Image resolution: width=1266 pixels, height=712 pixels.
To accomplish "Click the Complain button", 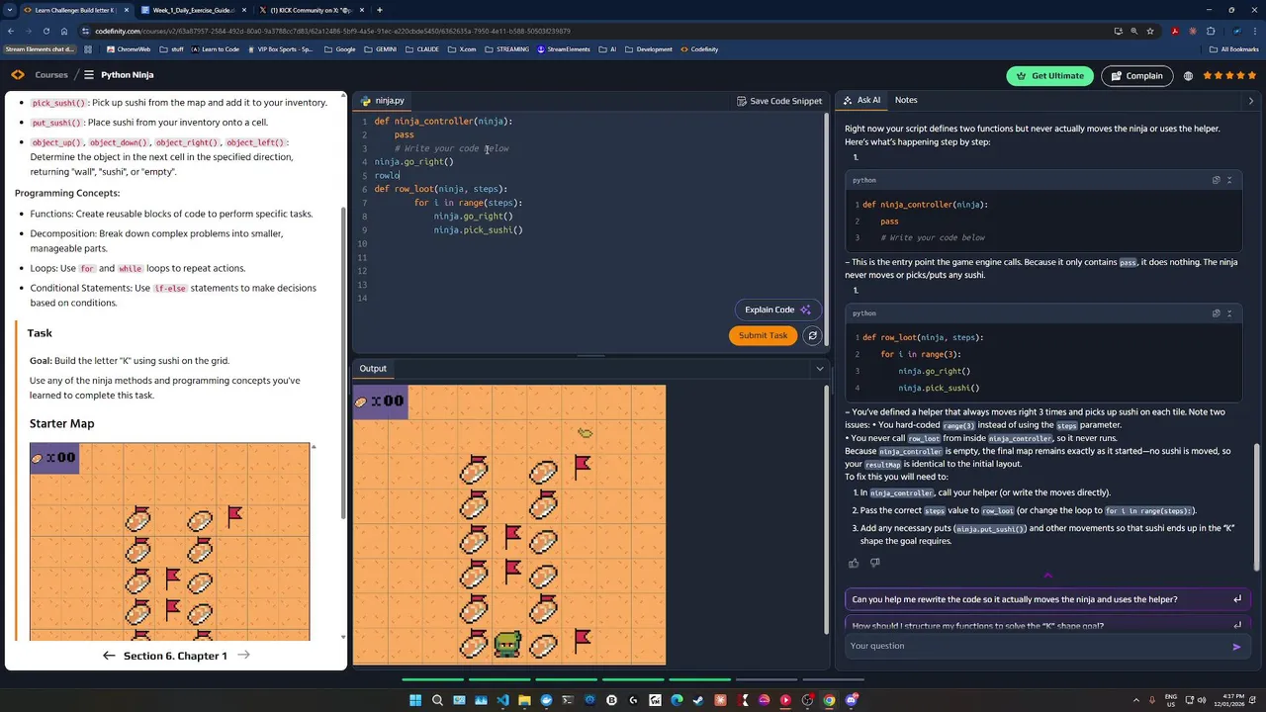I will [x=1136, y=76].
